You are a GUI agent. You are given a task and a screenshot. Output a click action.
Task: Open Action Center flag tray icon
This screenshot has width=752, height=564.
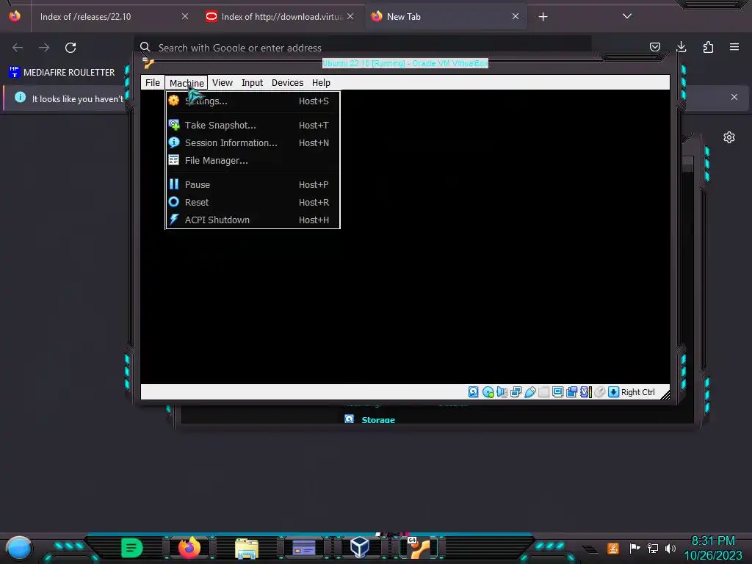634,548
